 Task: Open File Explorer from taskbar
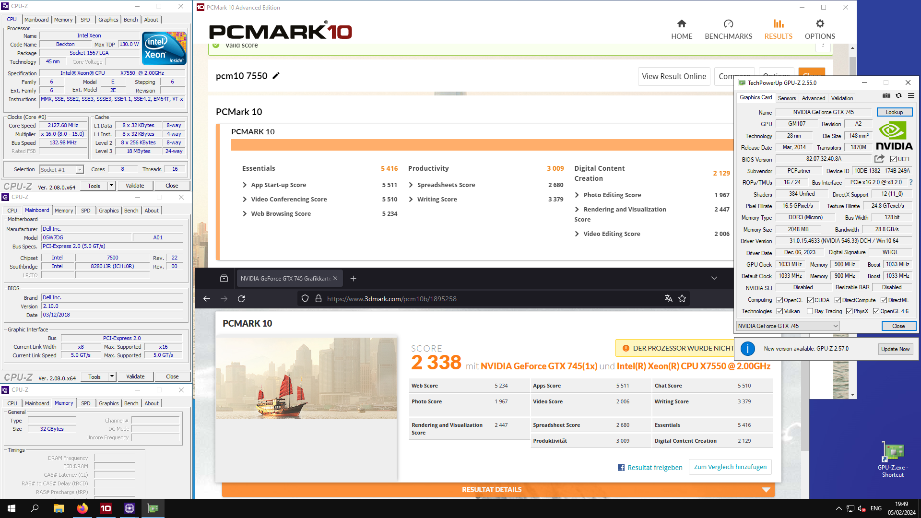59,508
